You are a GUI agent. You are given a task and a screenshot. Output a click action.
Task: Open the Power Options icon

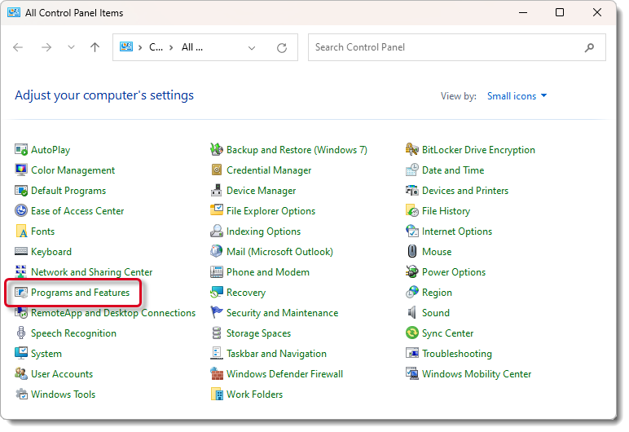[x=412, y=272]
